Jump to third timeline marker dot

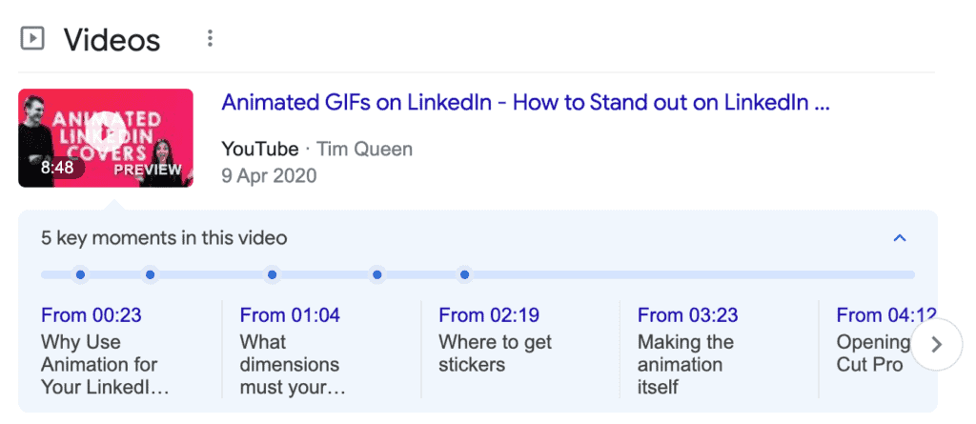[x=272, y=275]
